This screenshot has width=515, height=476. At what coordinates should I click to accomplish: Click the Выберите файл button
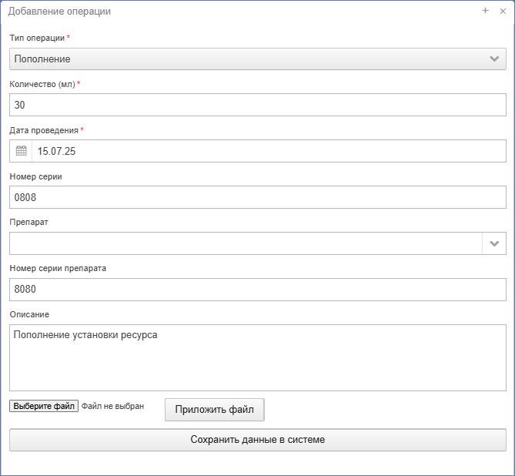[44, 406]
